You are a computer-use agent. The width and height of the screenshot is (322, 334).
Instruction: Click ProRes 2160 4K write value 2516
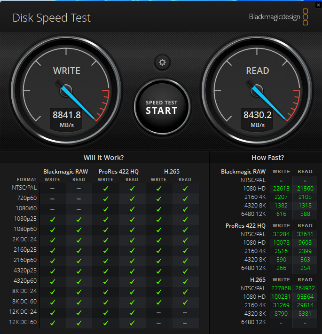281,251
